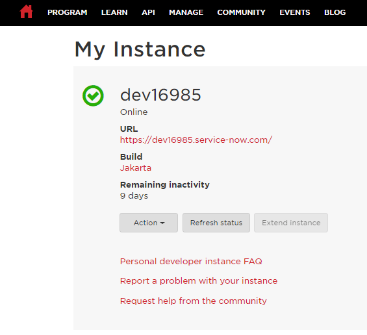Viewport: 367px width, 335px height.
Task: Click the green online status checkmark icon
Action: pyautogui.click(x=93, y=95)
